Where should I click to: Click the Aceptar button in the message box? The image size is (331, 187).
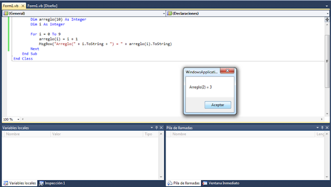pos(218,105)
